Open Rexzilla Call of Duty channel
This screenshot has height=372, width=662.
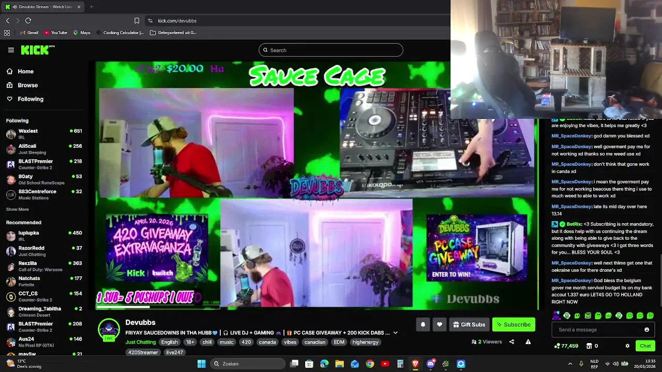44,266
